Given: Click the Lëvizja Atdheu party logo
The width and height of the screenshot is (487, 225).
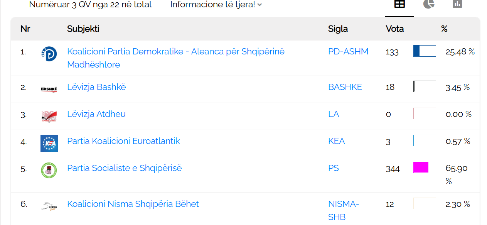Looking at the screenshot, I should tap(49, 116).
